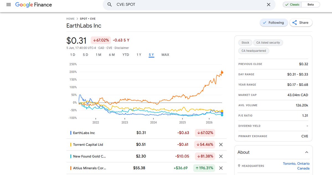
Task: Open the New Found Gold row
Action: point(146,156)
